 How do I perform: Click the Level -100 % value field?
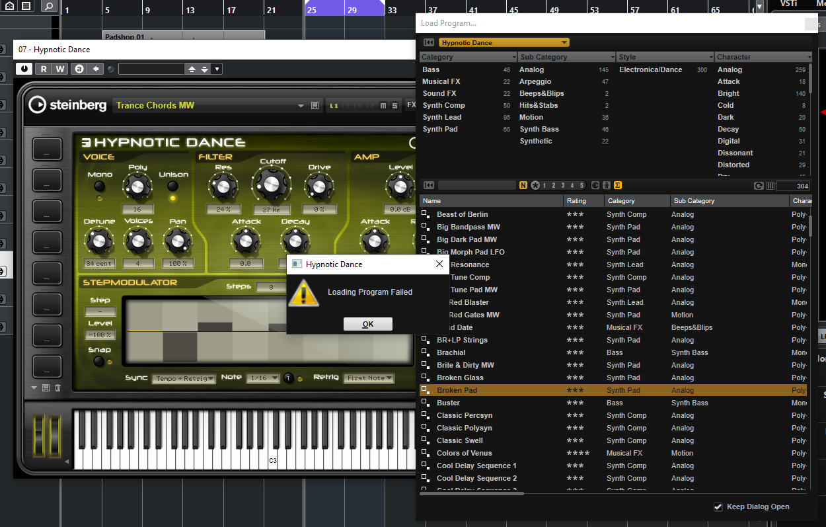coord(100,335)
